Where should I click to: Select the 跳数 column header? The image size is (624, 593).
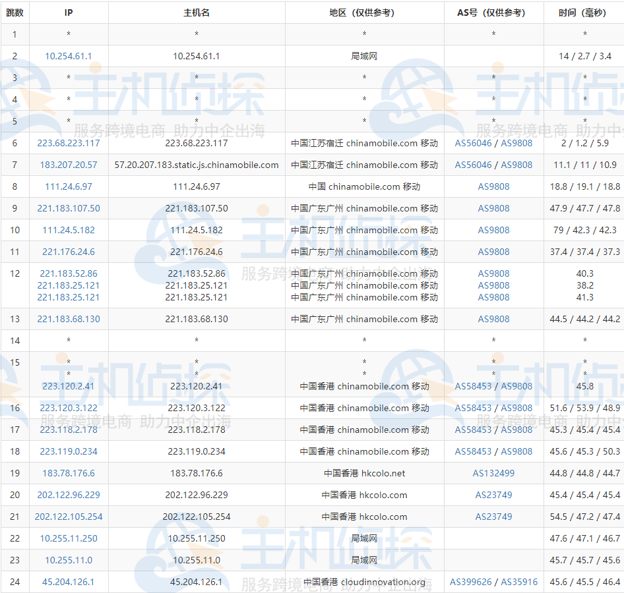click(x=15, y=13)
